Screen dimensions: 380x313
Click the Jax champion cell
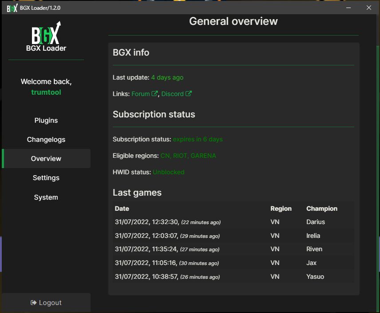(312, 263)
